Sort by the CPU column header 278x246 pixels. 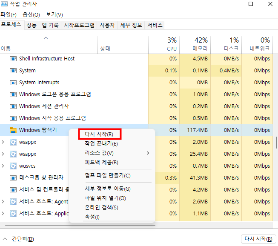(x=164, y=45)
